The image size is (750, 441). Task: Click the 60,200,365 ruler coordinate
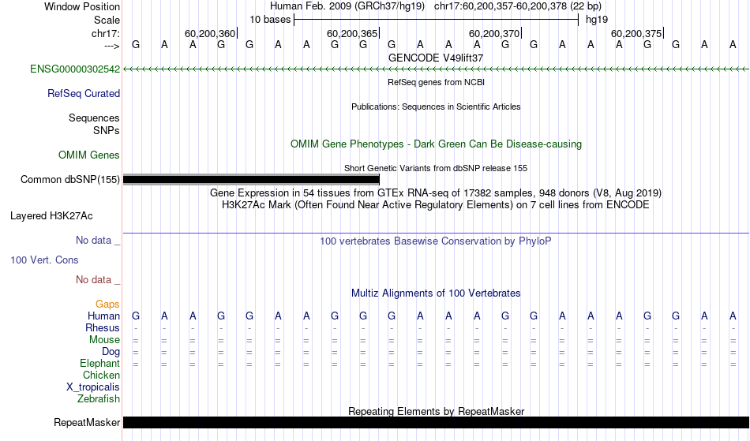[x=352, y=33]
